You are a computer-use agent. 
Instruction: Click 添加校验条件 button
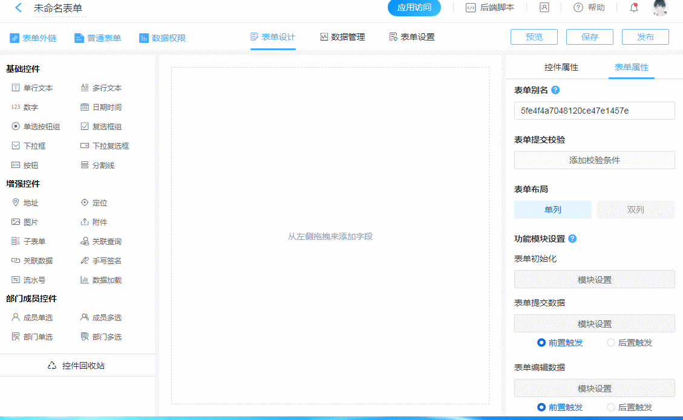pos(594,160)
